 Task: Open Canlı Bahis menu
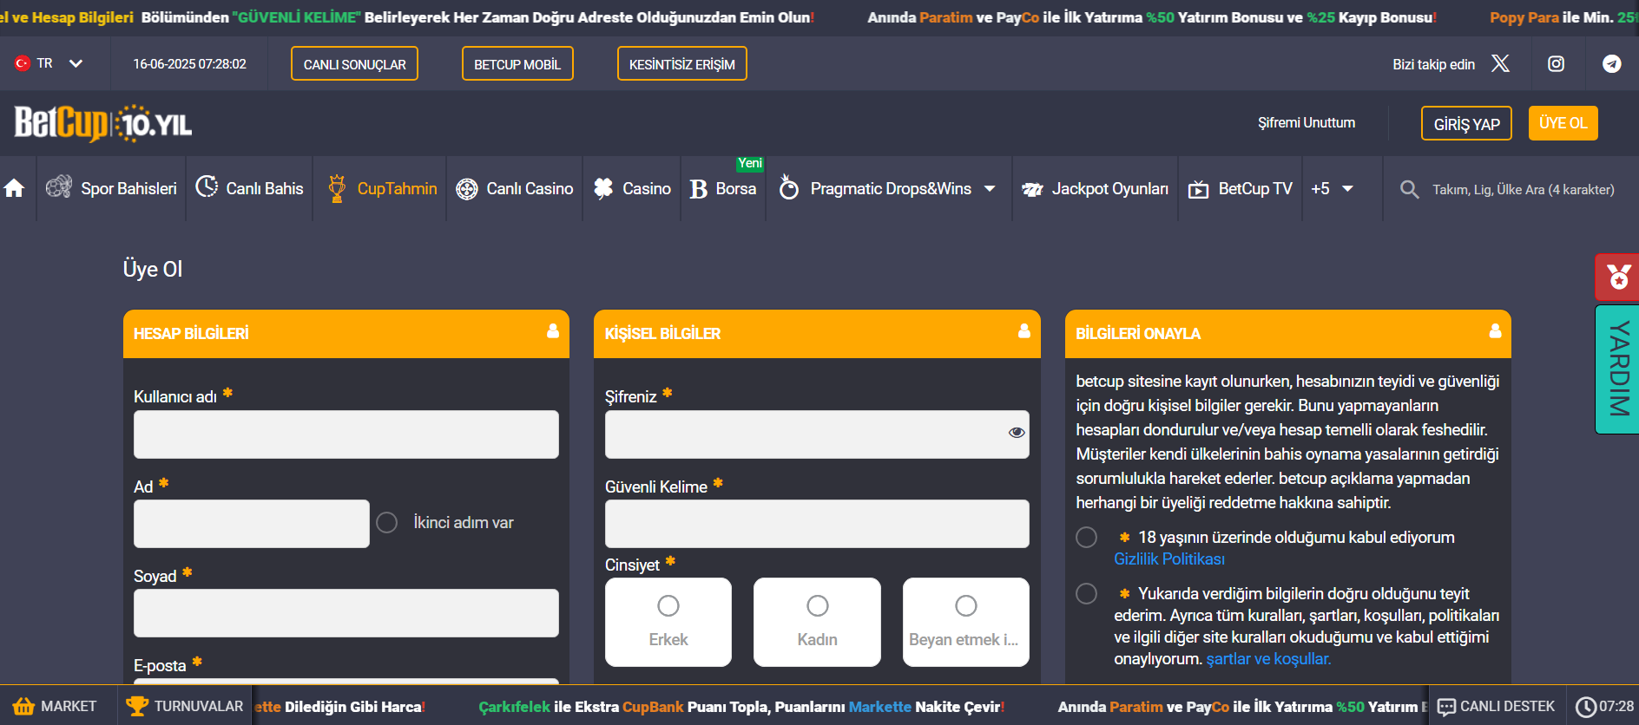tap(249, 188)
